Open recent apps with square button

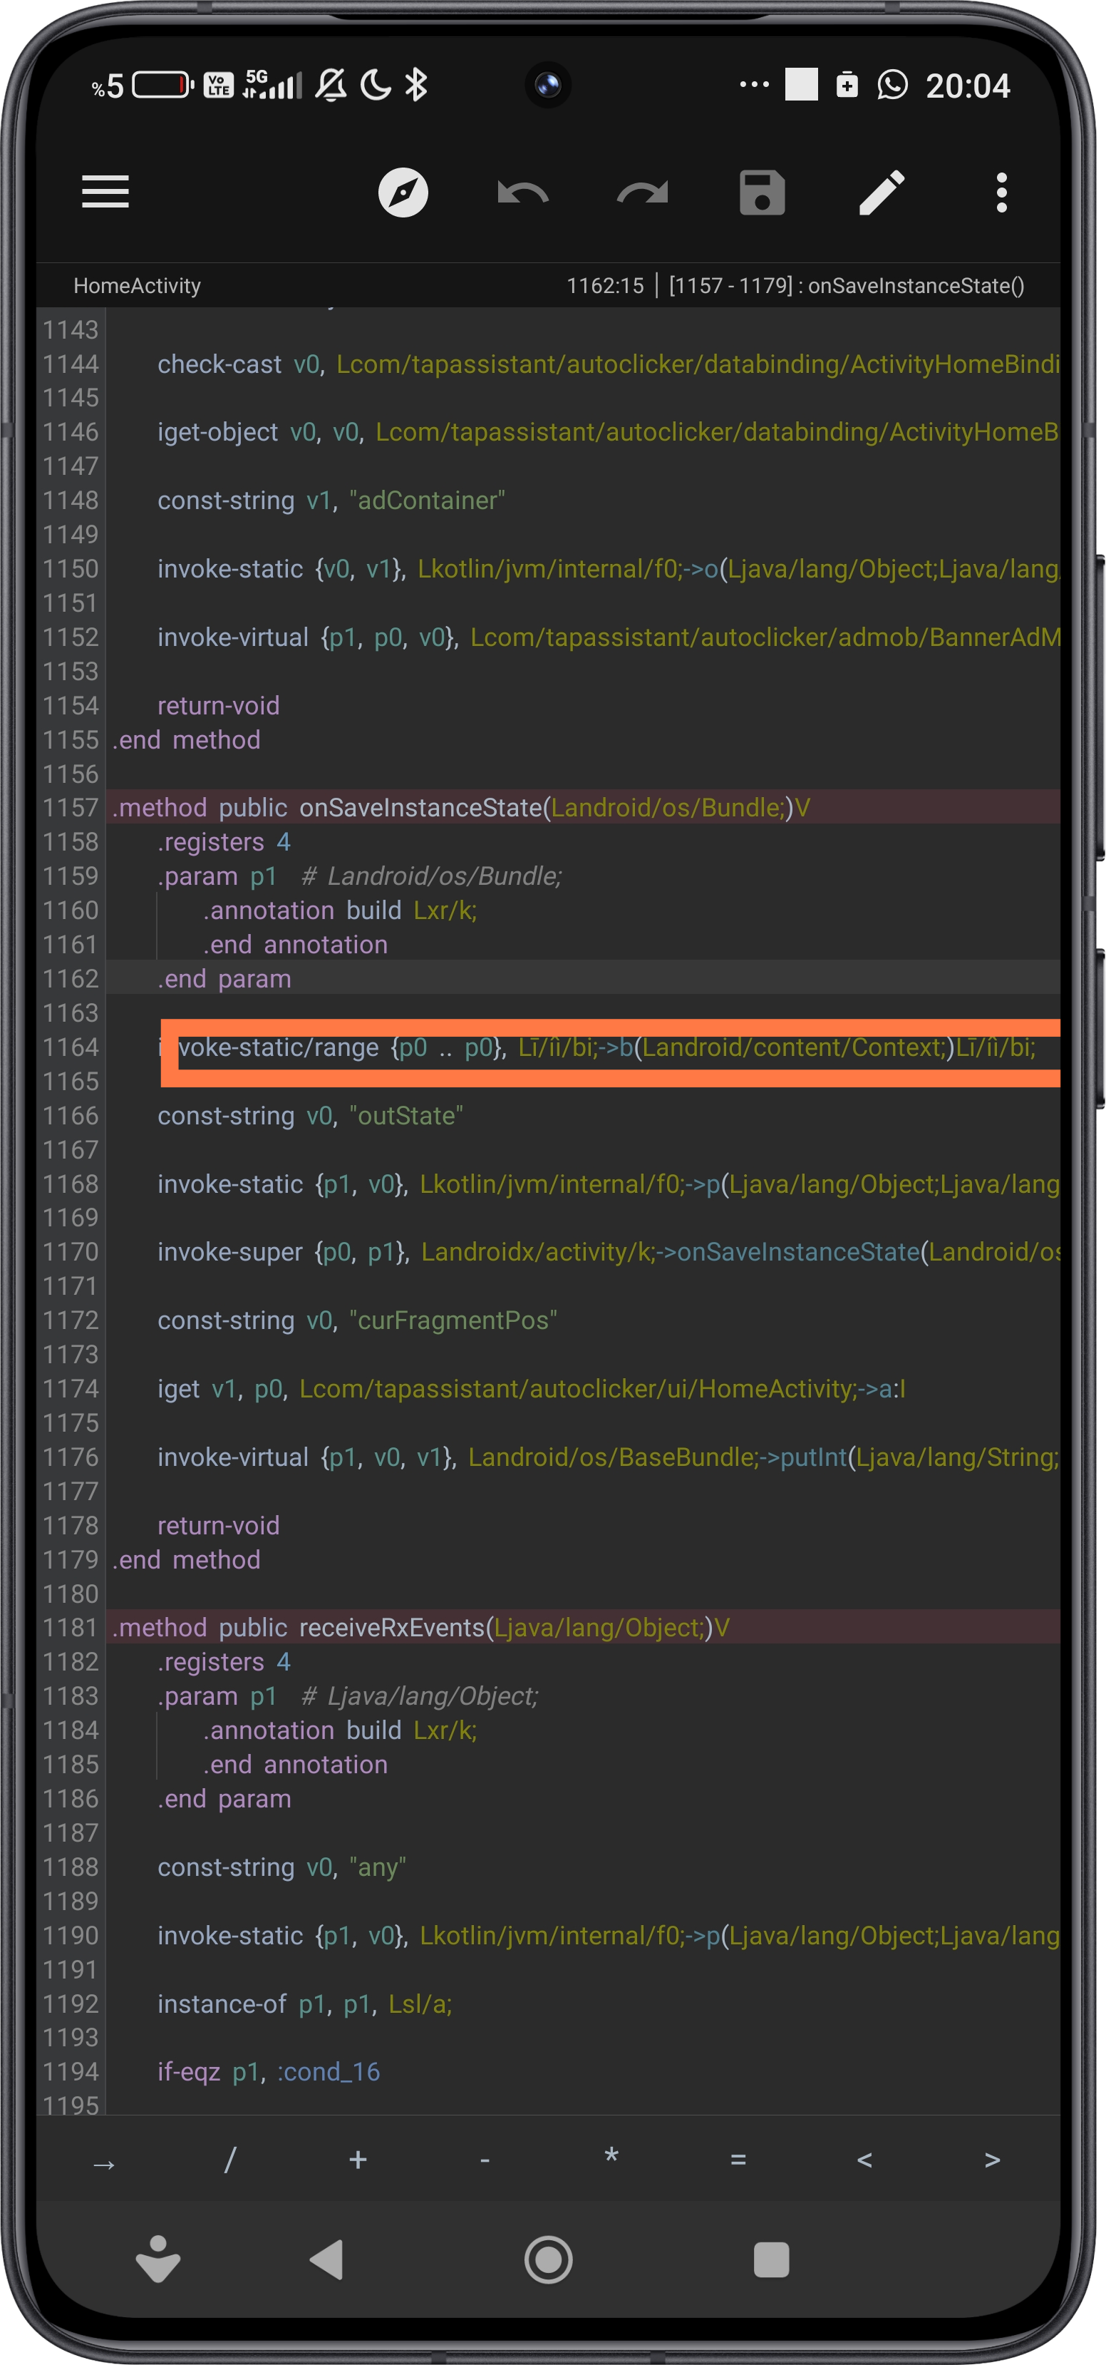tap(771, 2259)
